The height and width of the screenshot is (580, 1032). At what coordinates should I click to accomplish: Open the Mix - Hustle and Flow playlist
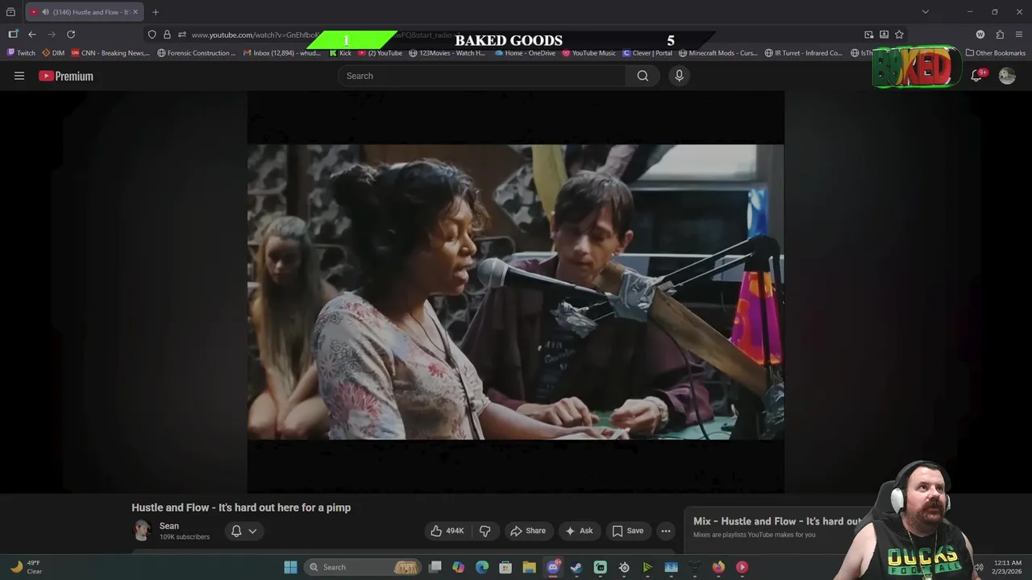coord(778,521)
